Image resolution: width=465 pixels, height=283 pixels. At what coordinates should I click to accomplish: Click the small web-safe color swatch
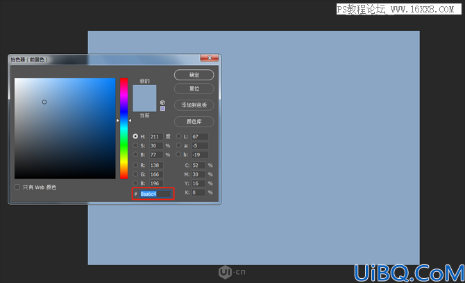162,109
